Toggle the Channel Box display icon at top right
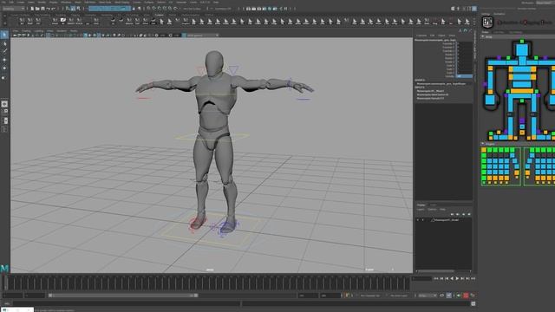Screen dimensions: 555x312 tap(474, 9)
